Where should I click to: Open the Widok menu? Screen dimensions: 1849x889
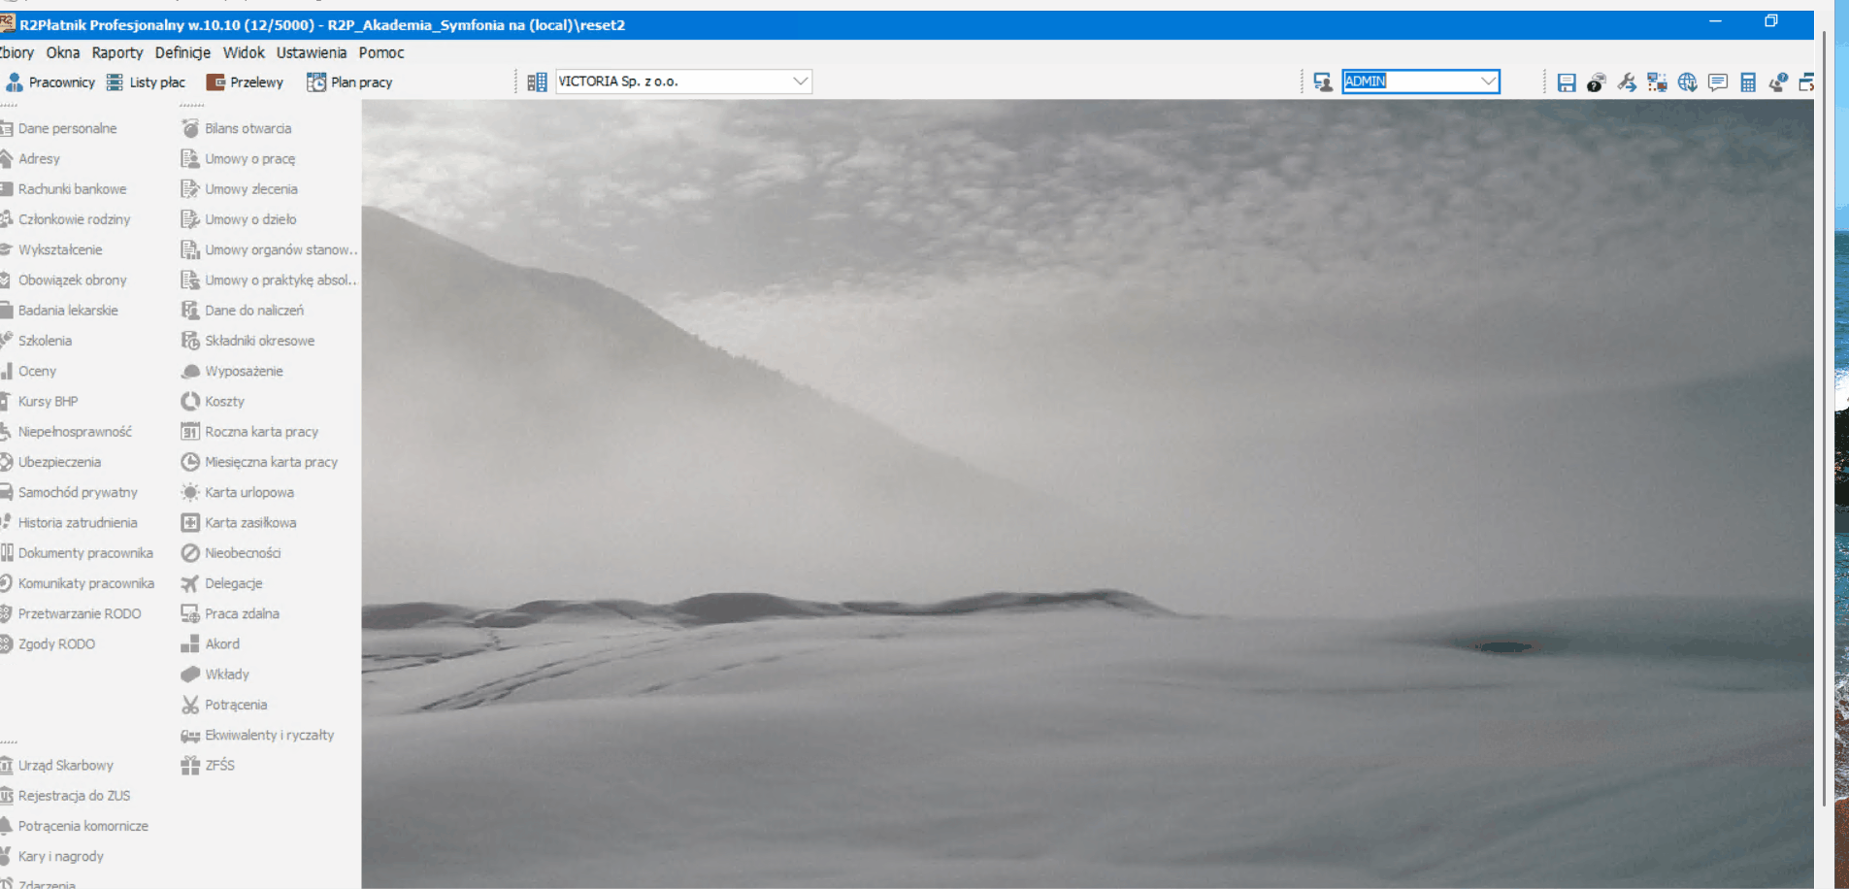click(244, 52)
